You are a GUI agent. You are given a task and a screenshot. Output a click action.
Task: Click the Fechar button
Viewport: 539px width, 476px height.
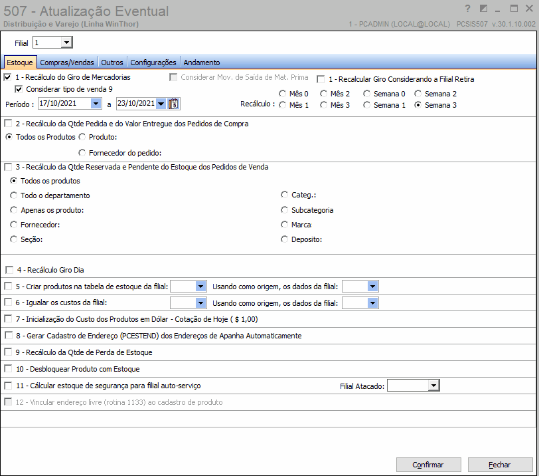pyautogui.click(x=500, y=465)
